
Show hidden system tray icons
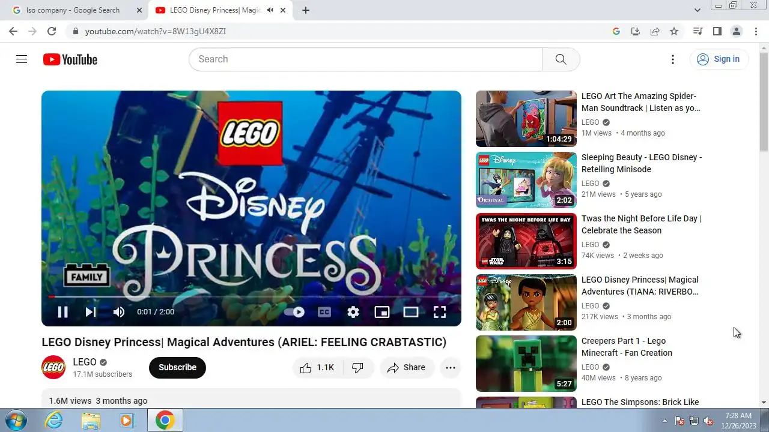click(664, 421)
